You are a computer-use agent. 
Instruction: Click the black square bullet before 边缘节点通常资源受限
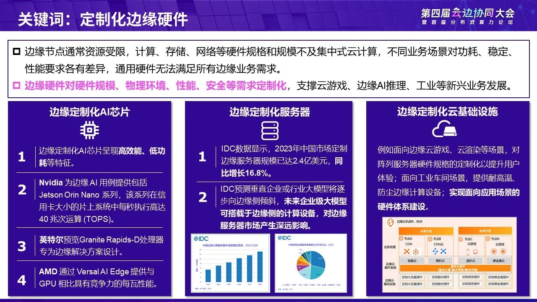pyautogui.click(x=17, y=52)
